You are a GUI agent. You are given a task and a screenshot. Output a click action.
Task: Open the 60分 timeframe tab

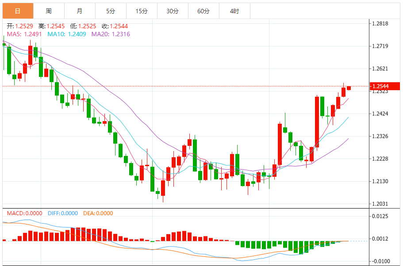tap(203, 11)
